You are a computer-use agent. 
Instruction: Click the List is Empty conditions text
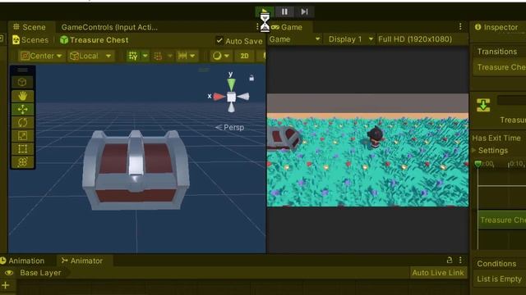499,279
